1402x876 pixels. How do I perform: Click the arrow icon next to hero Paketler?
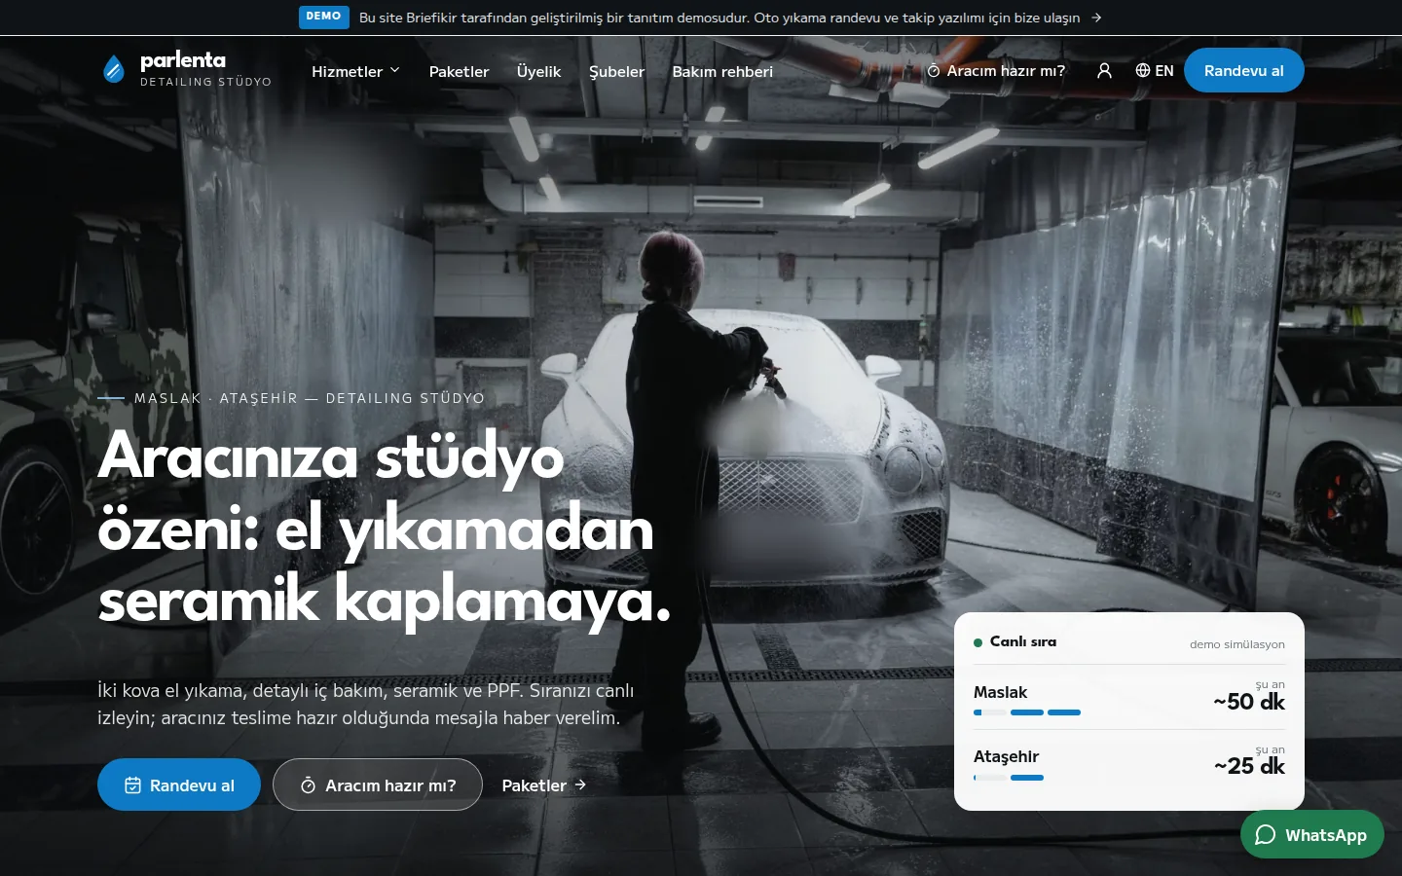coord(580,785)
